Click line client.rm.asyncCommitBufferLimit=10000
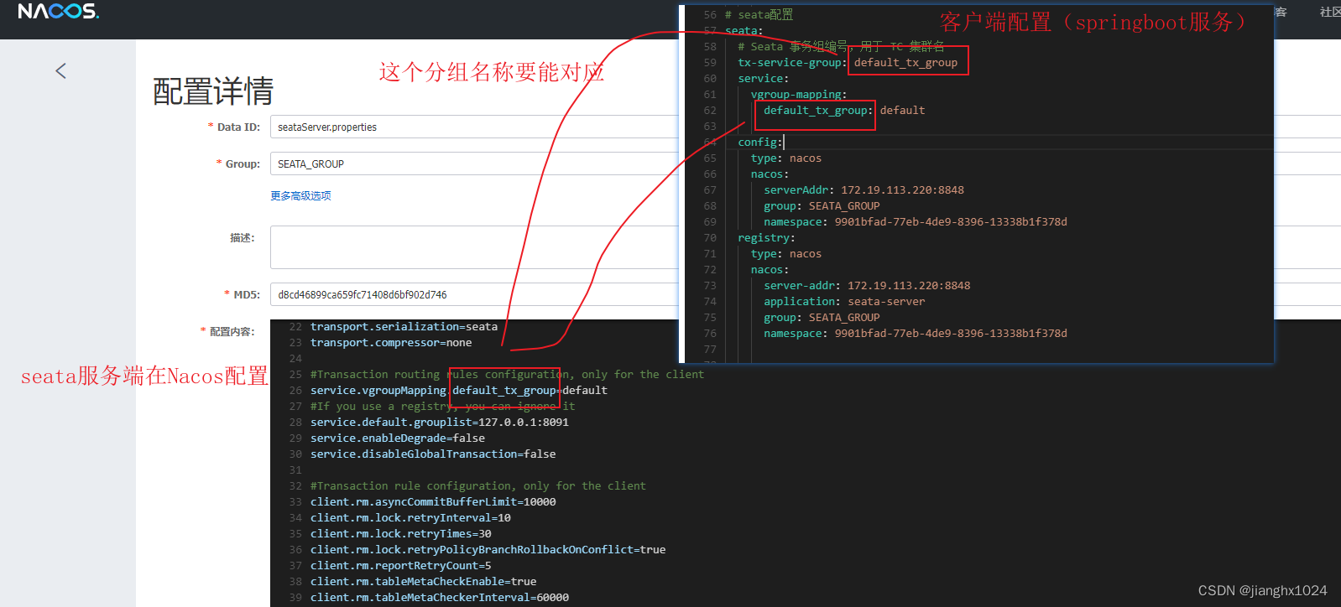Image resolution: width=1341 pixels, height=607 pixels. click(433, 502)
